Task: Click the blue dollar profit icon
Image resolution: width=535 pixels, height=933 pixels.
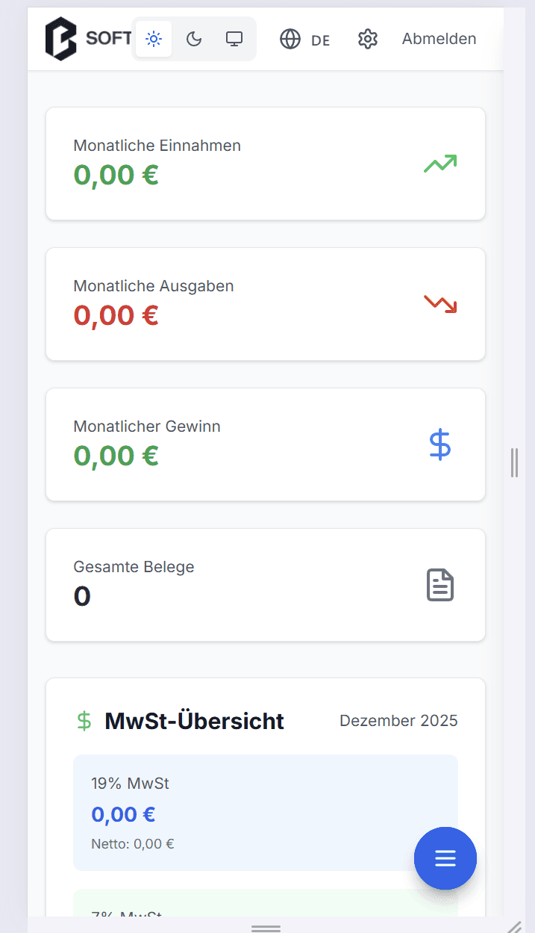Action: coord(440,444)
